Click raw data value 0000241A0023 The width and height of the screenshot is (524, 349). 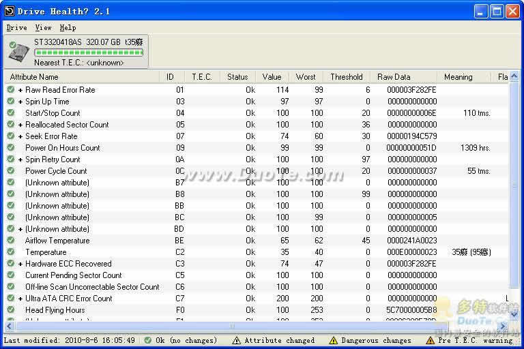(411, 241)
